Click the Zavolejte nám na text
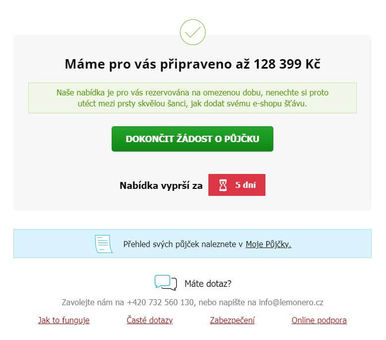 coord(93,302)
